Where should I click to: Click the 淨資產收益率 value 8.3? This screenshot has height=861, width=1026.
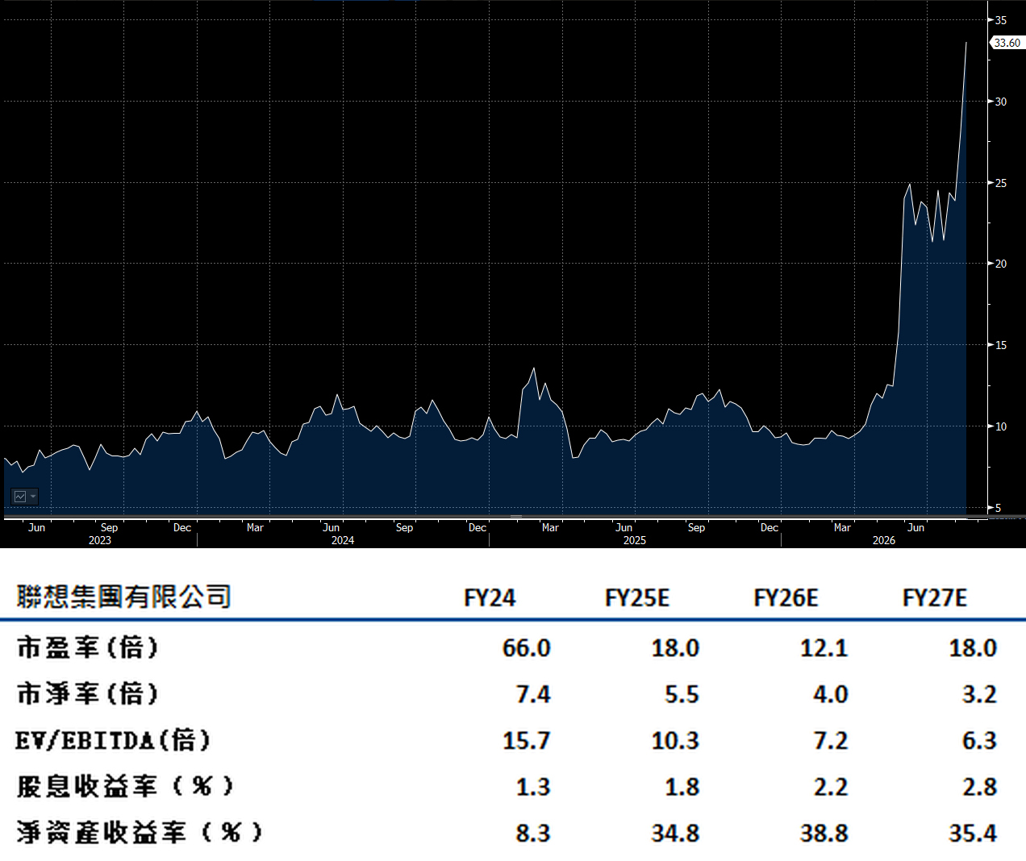tap(533, 833)
